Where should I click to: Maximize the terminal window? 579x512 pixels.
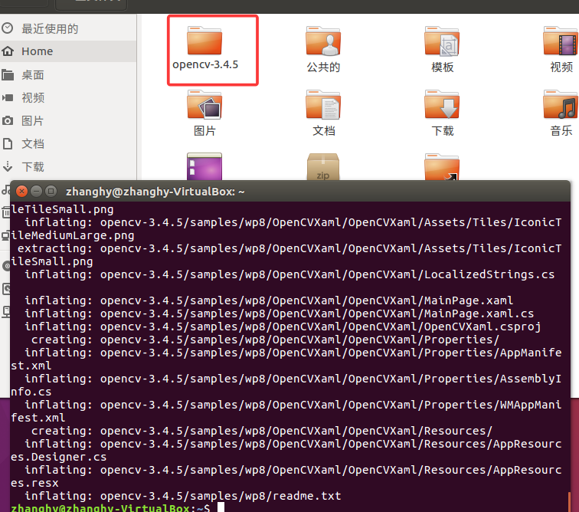(x=51, y=191)
